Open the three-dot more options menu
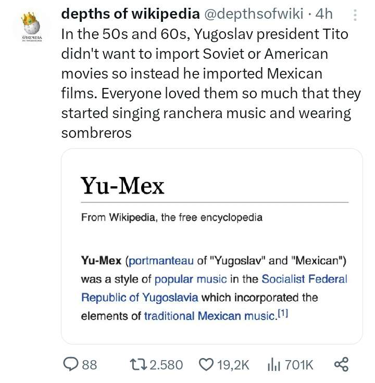375x383 pixels. click(355, 15)
